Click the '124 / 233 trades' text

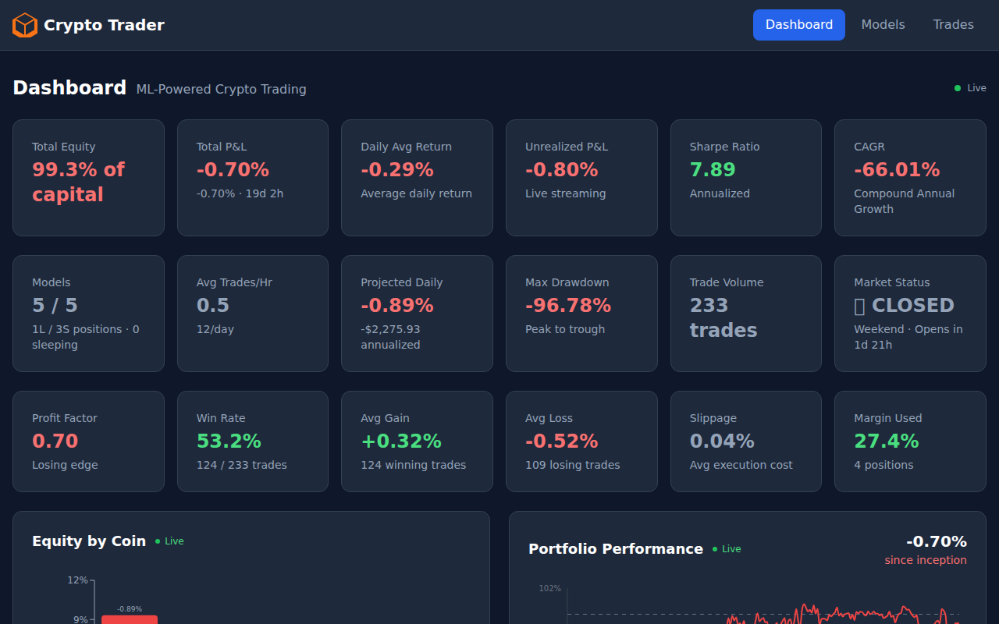[241, 465]
